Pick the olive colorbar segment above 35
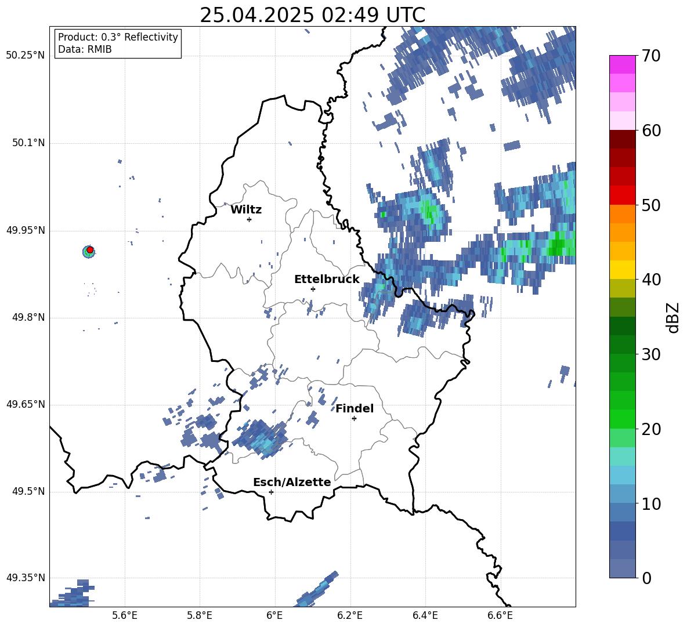This screenshot has width=687, height=627. click(622, 288)
